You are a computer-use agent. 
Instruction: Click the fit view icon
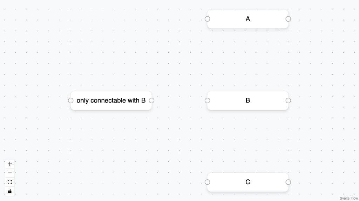9,182
